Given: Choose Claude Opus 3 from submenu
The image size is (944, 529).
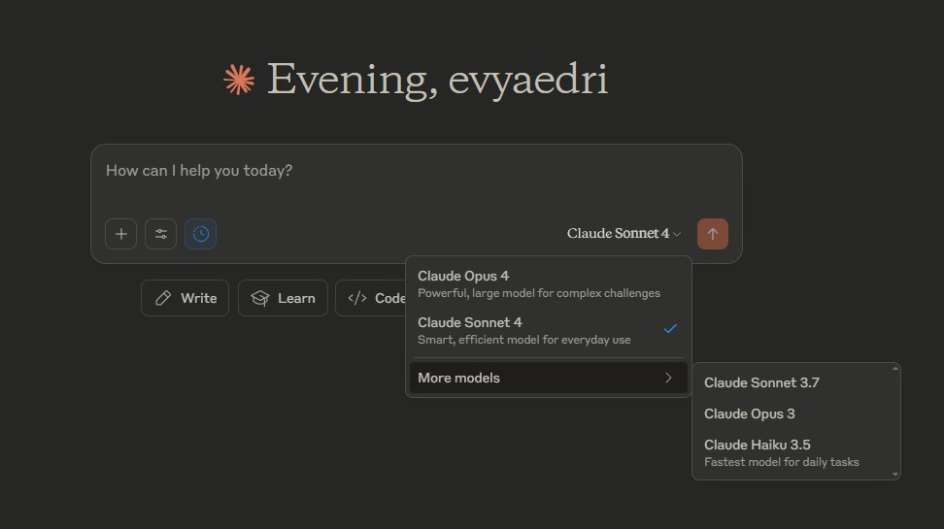Looking at the screenshot, I should pos(792,414).
